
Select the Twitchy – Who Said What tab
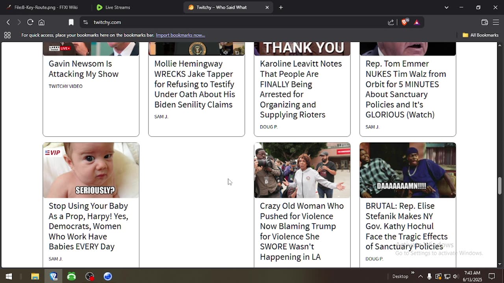coord(228,7)
